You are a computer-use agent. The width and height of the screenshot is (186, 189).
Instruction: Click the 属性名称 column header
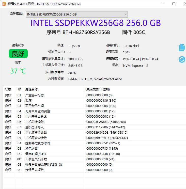pyautogui.click(x=54, y=89)
